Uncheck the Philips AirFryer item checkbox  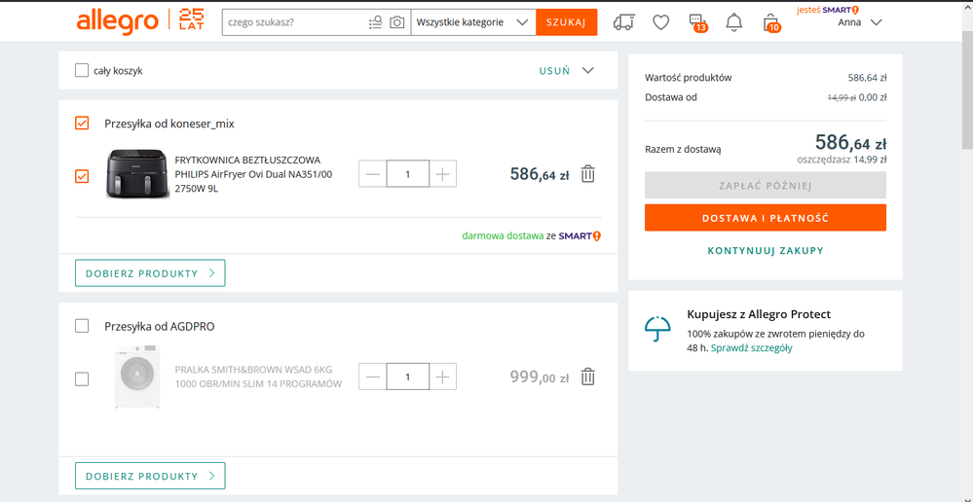[81, 176]
